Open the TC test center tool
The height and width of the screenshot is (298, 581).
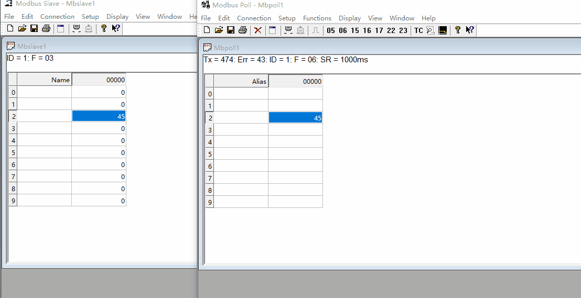[418, 30]
